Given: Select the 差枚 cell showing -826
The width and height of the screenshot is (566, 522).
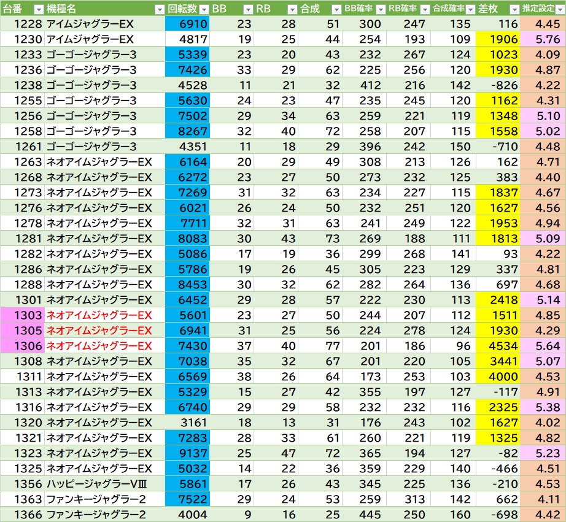Looking at the screenshot, I should (498, 85).
